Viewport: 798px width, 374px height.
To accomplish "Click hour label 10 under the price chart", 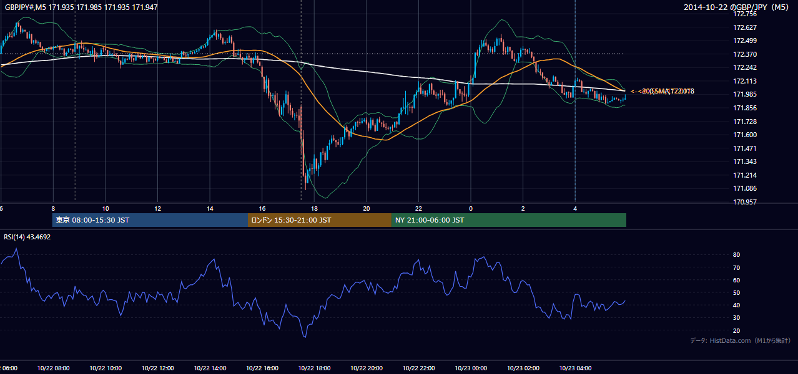I will 106,209.
